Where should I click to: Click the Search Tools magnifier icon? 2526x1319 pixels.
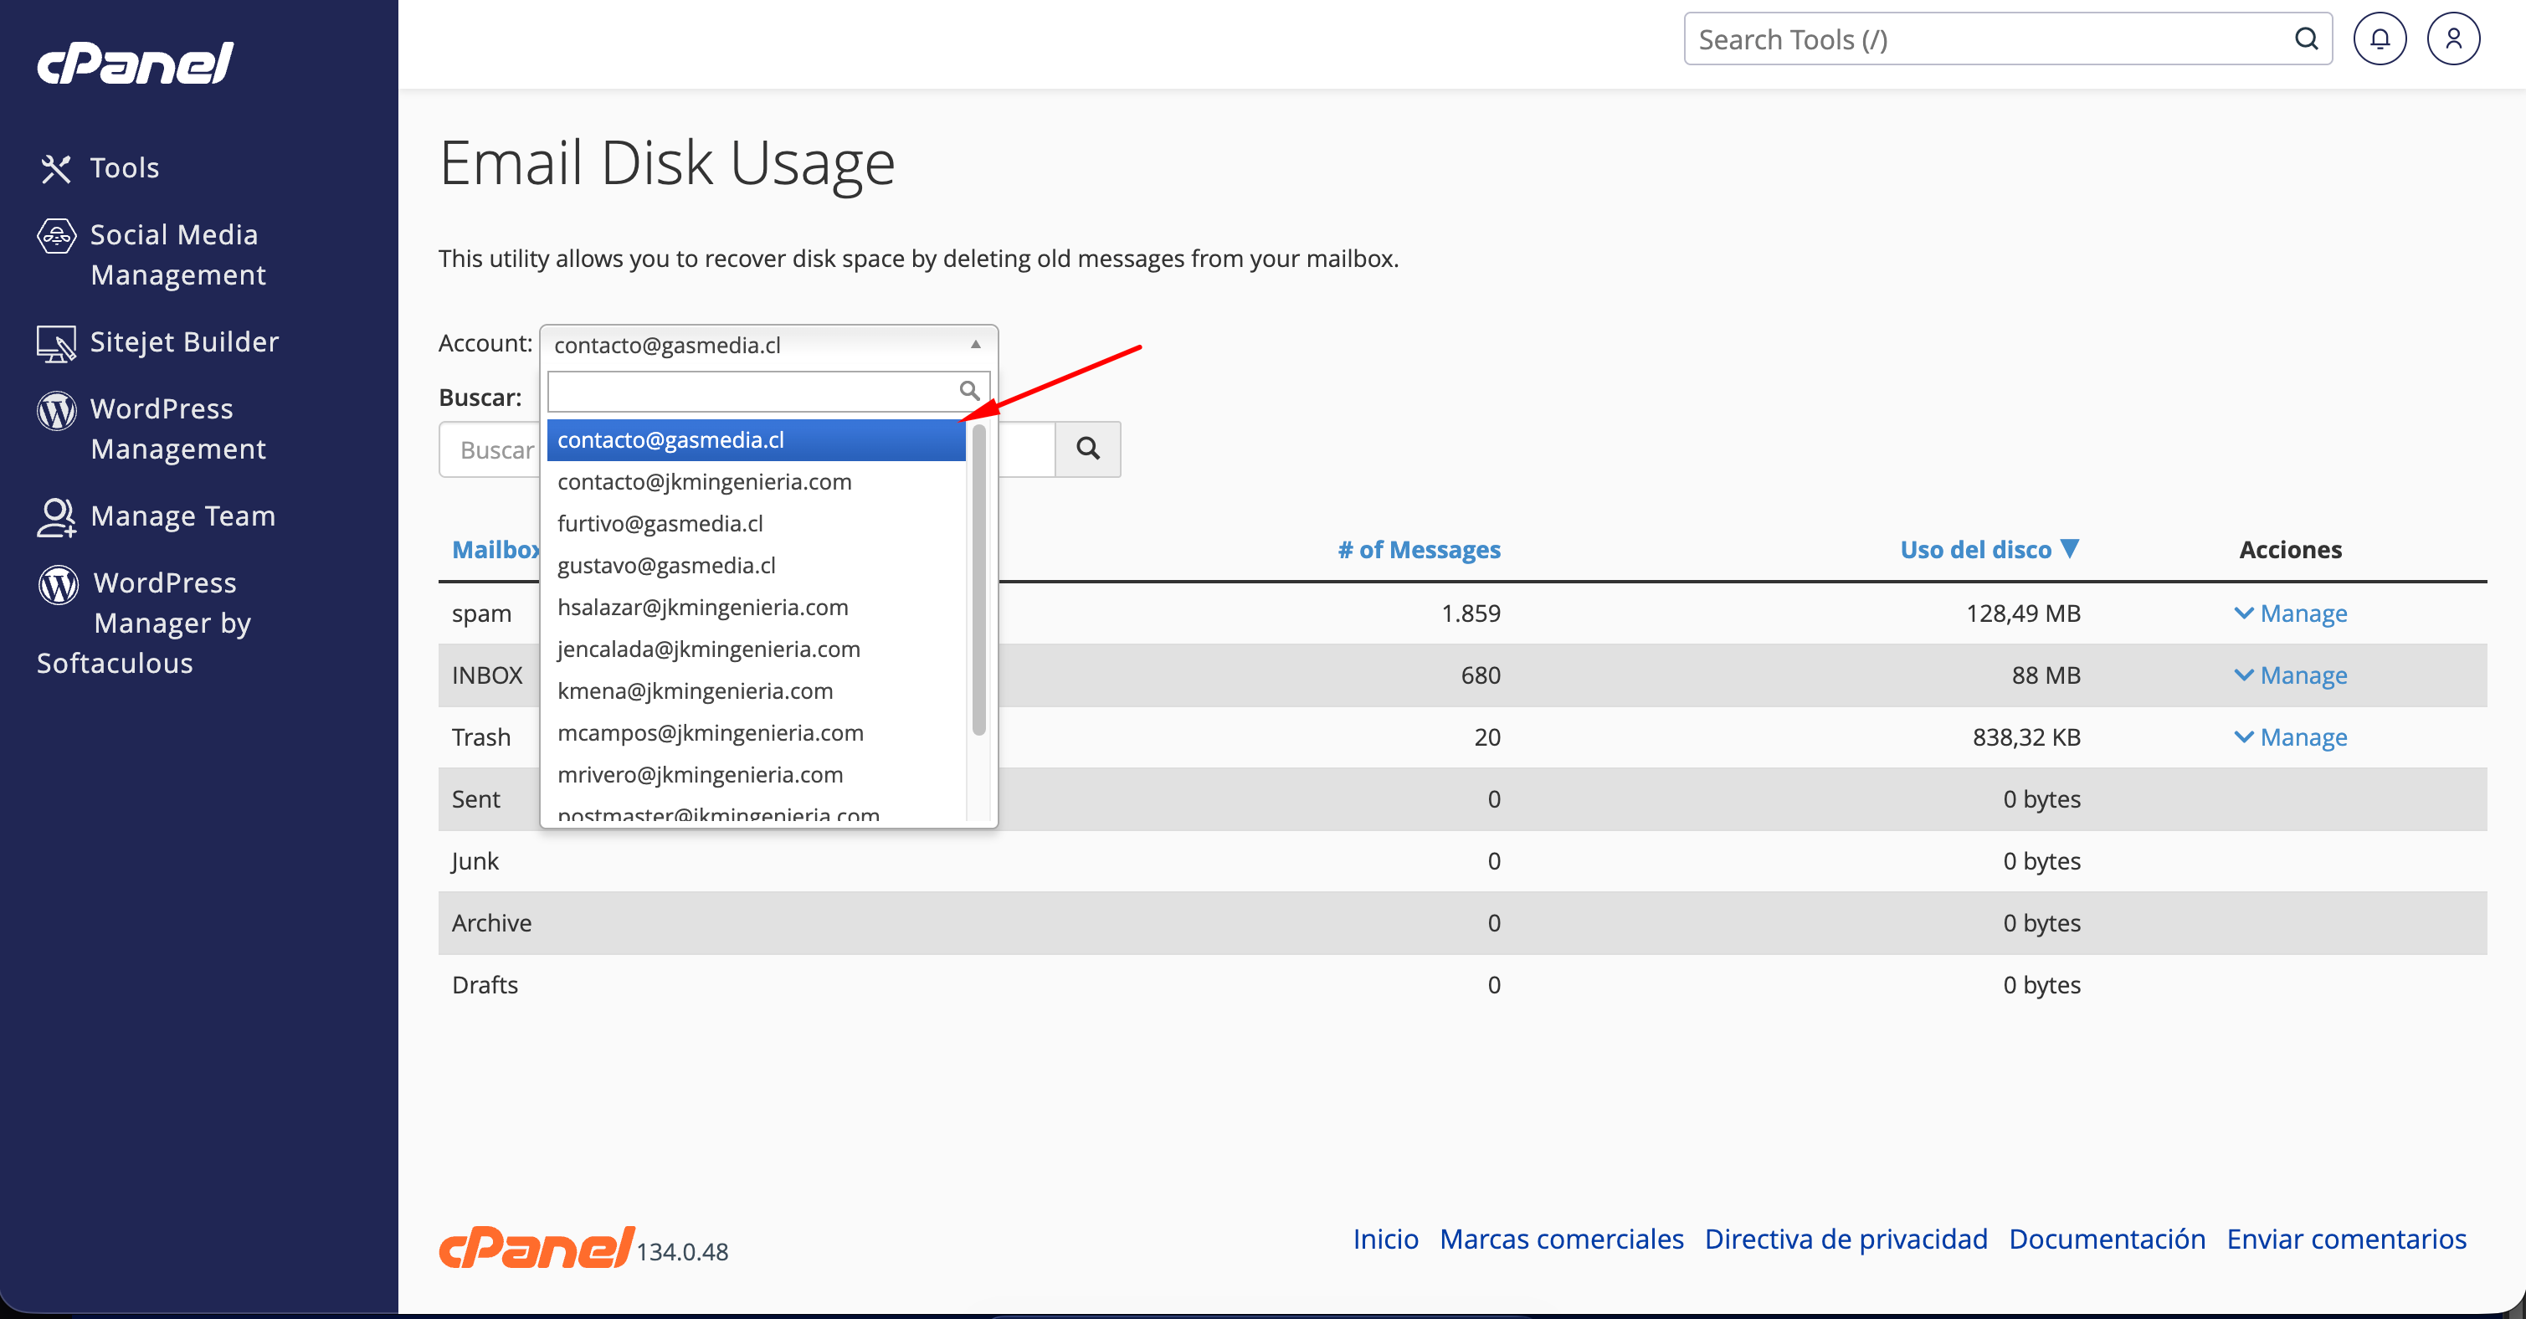(x=2307, y=39)
